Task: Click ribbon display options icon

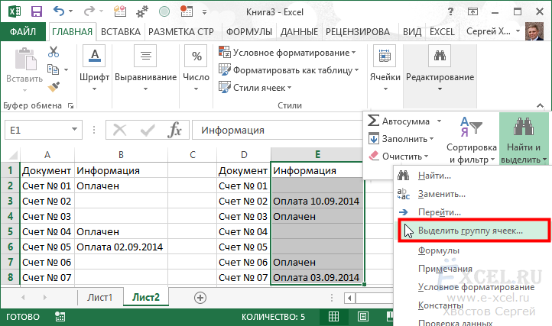Action: tap(472, 11)
